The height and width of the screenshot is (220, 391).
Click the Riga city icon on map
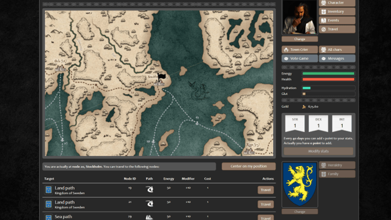click(250, 151)
